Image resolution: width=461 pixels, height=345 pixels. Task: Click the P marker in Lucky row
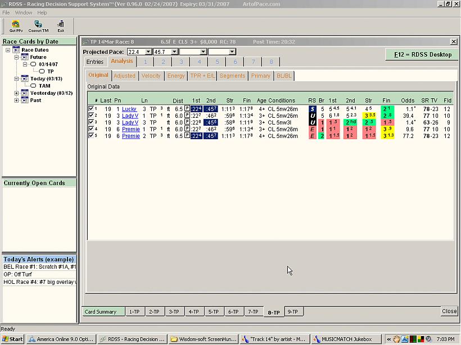click(x=187, y=108)
